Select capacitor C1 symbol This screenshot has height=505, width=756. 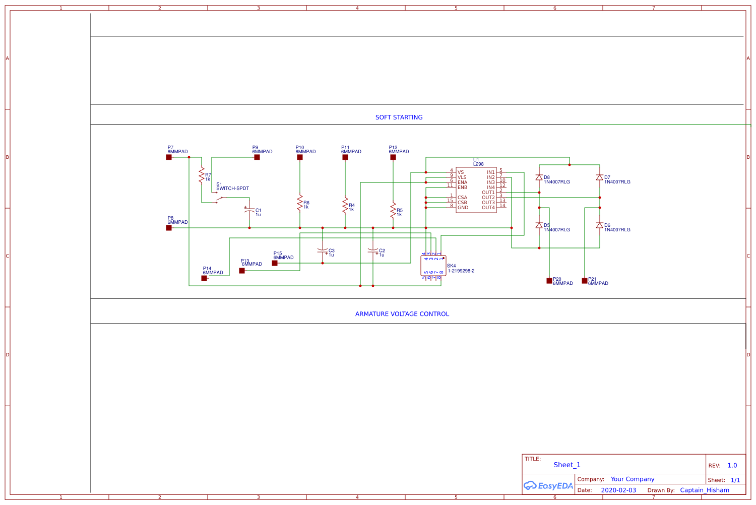[249, 211]
